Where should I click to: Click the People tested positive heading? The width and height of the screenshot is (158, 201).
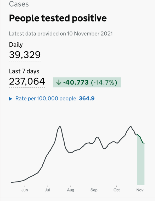58,18
